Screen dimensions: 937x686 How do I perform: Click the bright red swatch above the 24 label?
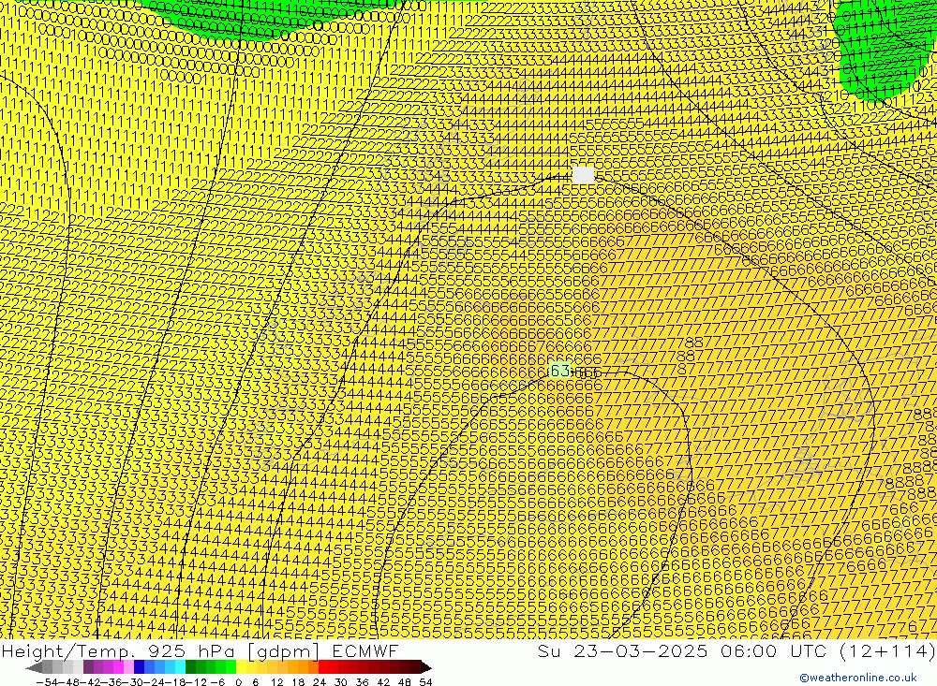tap(323, 668)
